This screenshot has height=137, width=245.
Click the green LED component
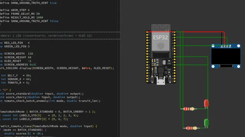point(206,123)
